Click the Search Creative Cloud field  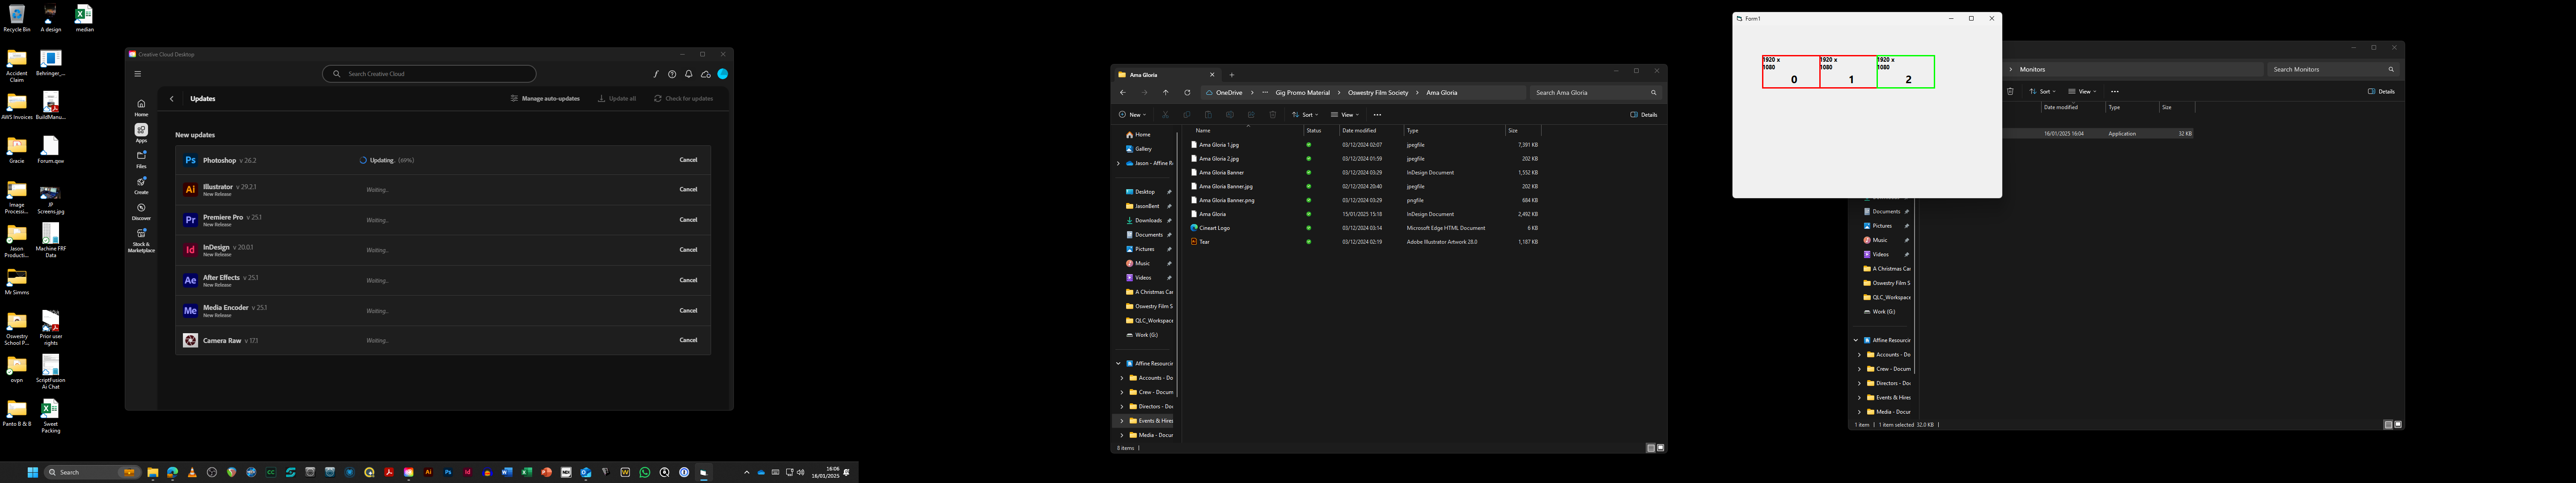tap(429, 74)
